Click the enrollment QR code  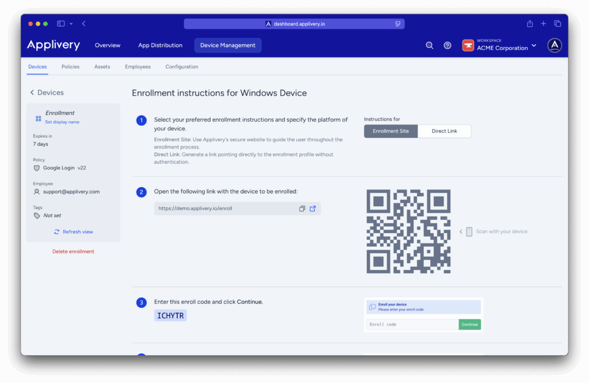click(x=408, y=231)
